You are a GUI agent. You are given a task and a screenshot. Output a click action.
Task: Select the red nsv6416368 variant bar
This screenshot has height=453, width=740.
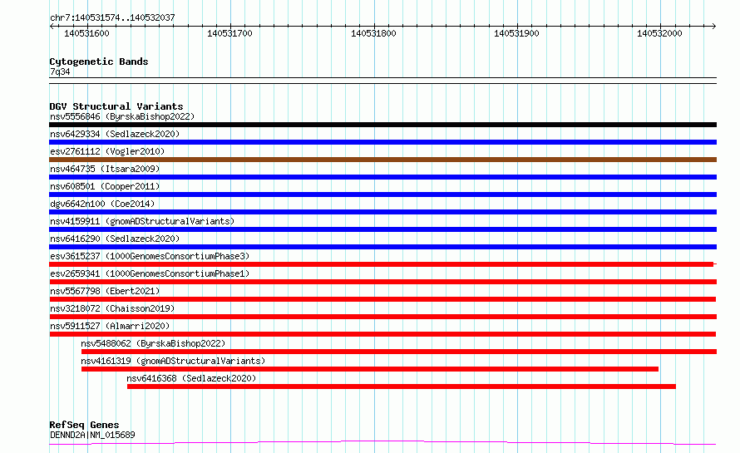coord(401,387)
